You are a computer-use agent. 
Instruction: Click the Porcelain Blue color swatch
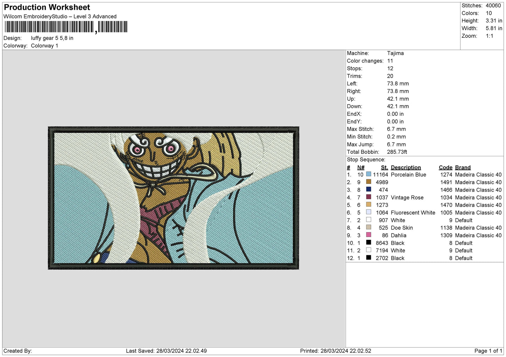(368, 174)
